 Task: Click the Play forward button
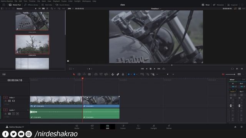click(155, 69)
